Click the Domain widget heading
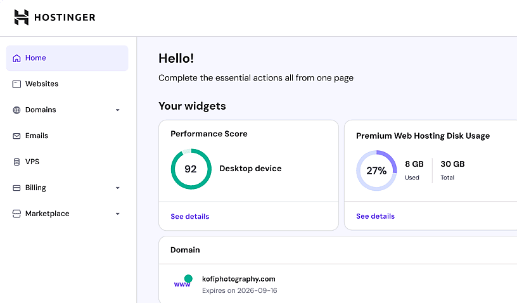The image size is (517, 303). (185, 250)
